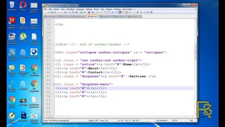This screenshot has width=225, height=127.
Task: Click the Undo toolbar icon
Action: 81,12
